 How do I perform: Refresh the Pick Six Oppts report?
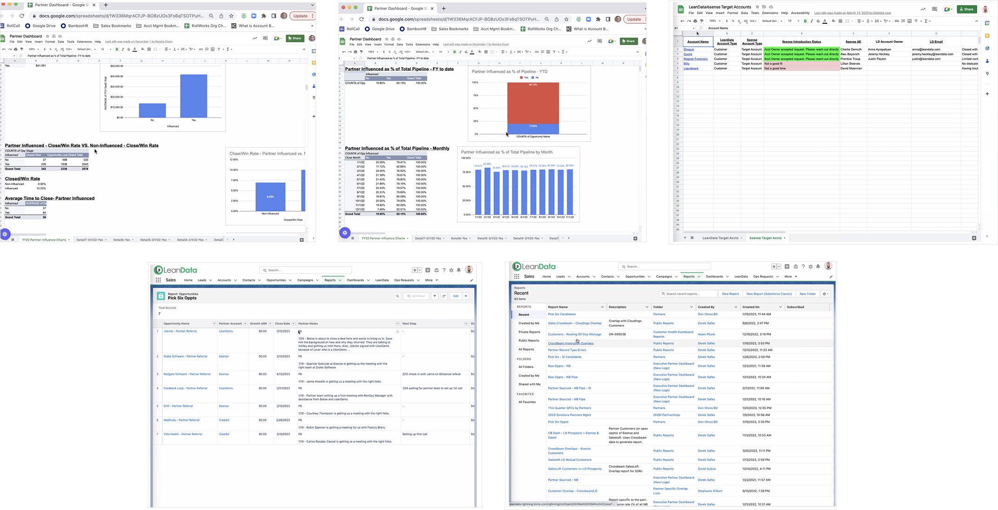click(x=444, y=296)
